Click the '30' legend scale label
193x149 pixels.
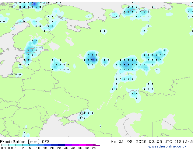point(66,148)
